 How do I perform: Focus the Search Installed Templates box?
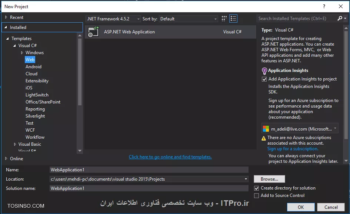(x=297, y=18)
